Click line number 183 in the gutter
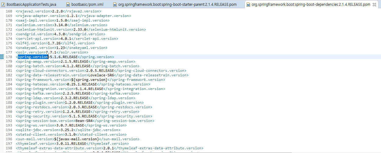 9,80
